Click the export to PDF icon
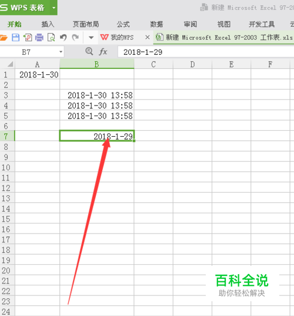The image size is (294, 316). 28,38
